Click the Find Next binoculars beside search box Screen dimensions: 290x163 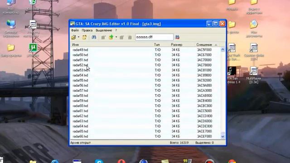(177, 37)
